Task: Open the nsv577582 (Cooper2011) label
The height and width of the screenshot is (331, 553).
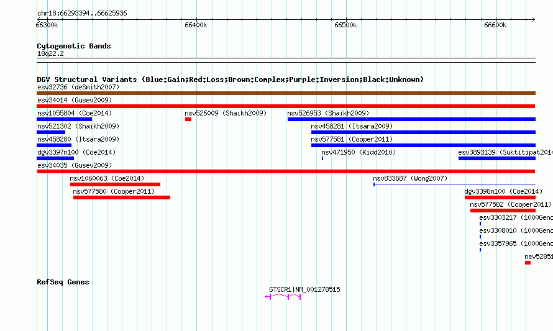Action: point(511,204)
